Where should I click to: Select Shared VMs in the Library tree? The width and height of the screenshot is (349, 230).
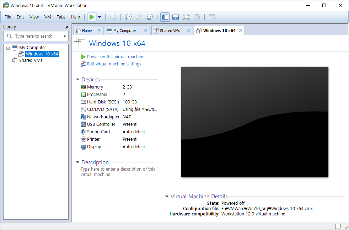coord(31,60)
